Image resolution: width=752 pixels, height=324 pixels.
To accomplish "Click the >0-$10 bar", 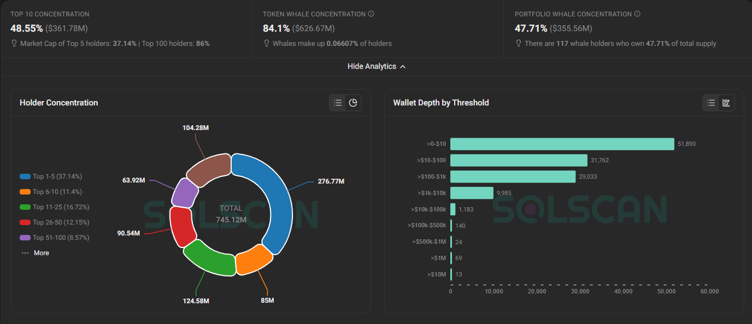I will (562, 144).
